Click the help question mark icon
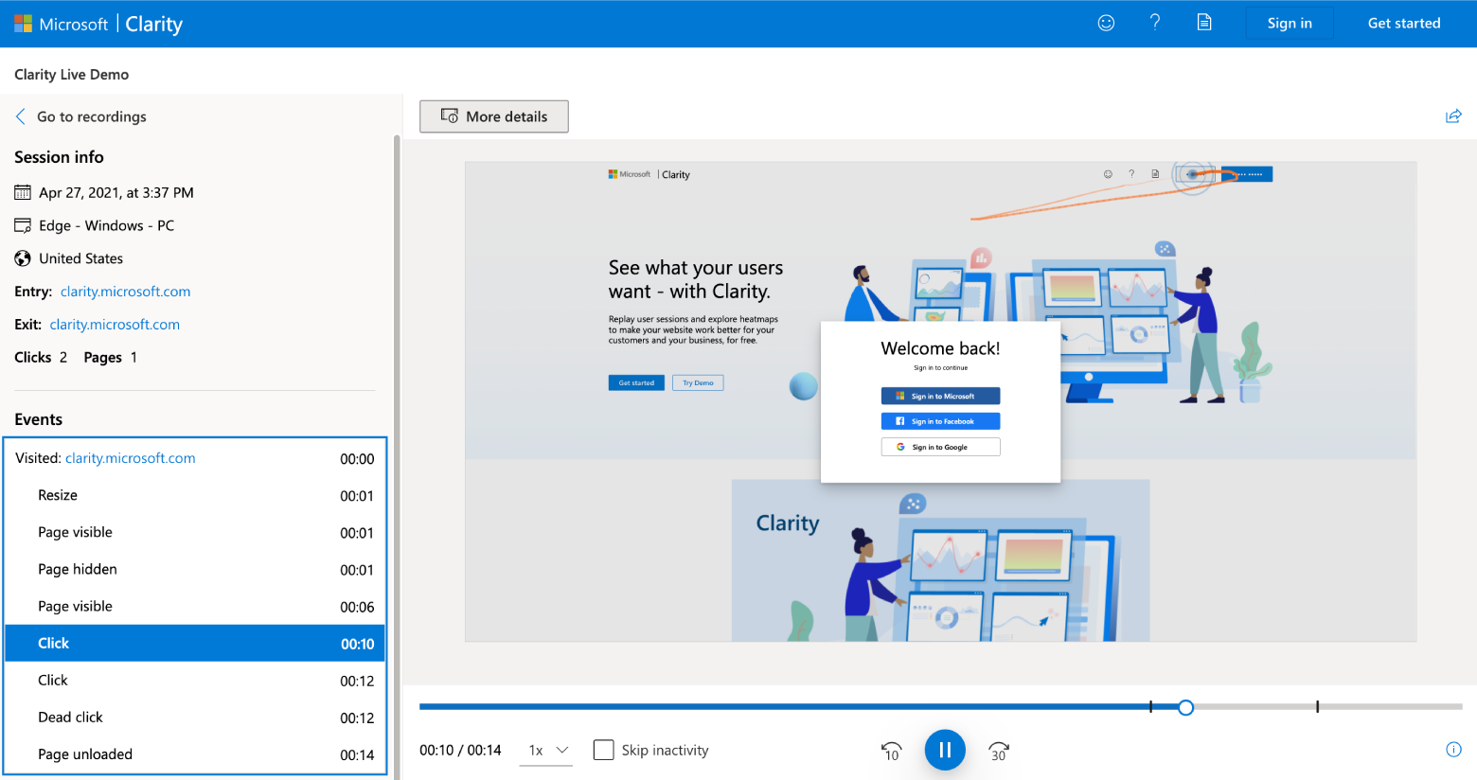 point(1155,23)
